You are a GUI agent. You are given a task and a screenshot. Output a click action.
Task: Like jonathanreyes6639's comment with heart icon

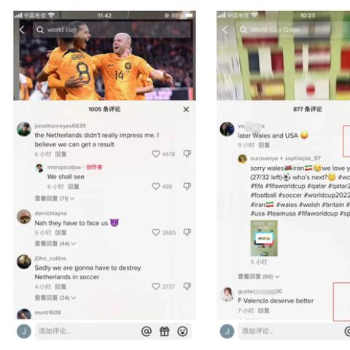[156, 154]
